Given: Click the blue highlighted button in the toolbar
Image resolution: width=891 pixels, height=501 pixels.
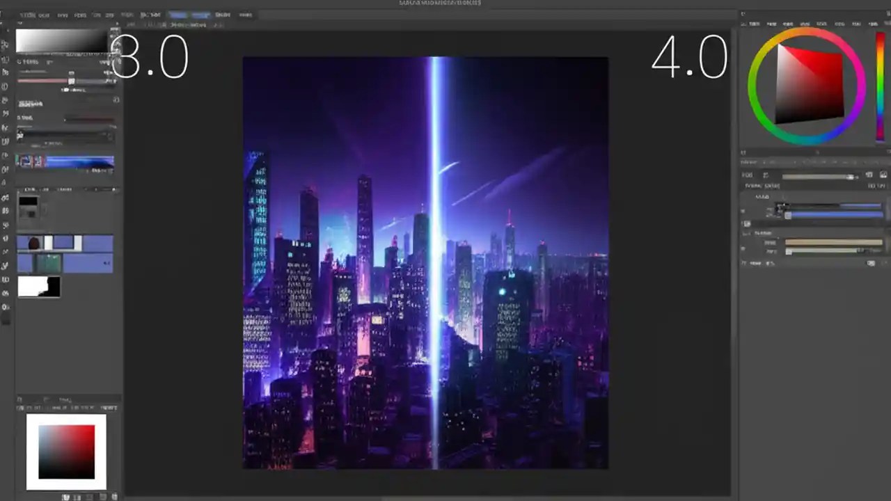Looking at the screenshot, I should click(200, 14).
